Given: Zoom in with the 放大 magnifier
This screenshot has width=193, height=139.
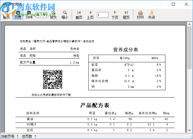Looking at the screenshot, I should [x=53, y=15].
